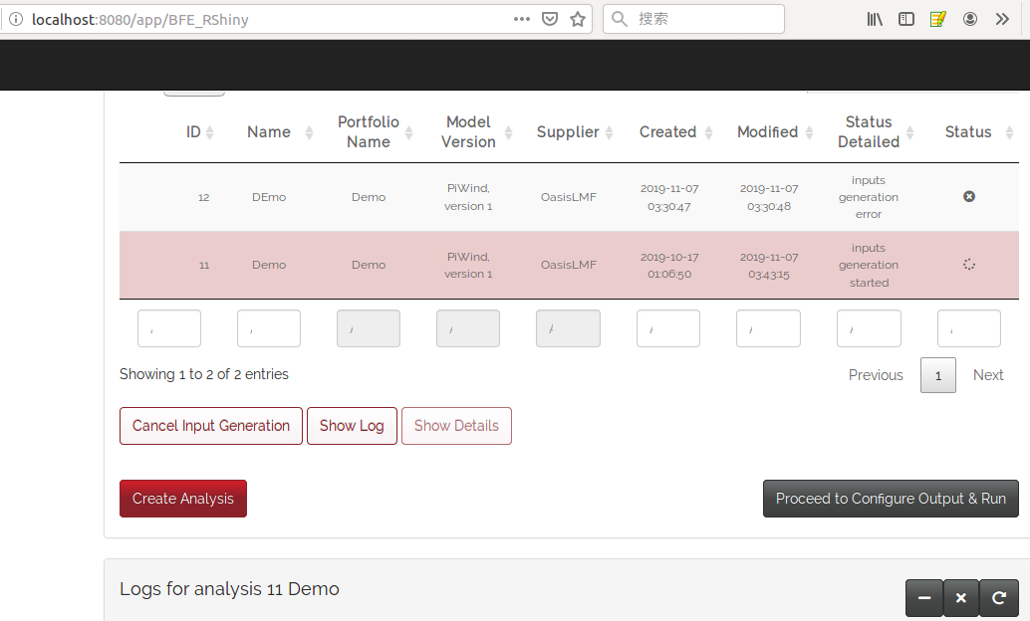Click Proceed to Configure Output & Run
This screenshot has width=1030, height=621.
coord(890,499)
